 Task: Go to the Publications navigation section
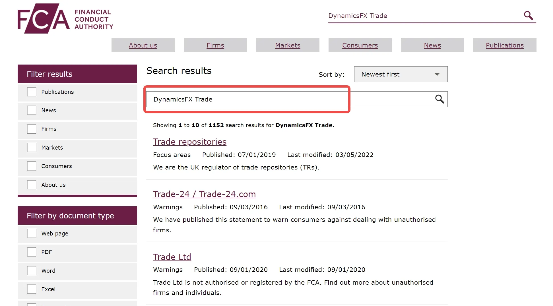click(x=505, y=45)
